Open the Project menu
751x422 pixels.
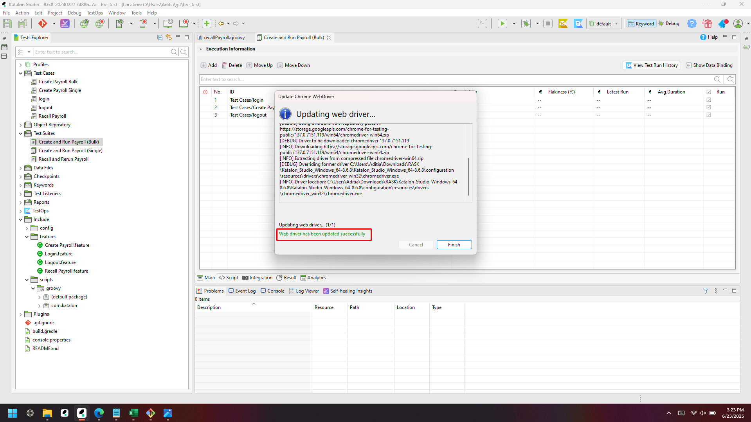[x=55, y=13]
